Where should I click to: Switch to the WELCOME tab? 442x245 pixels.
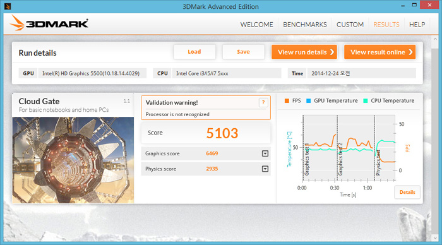pyautogui.click(x=256, y=25)
